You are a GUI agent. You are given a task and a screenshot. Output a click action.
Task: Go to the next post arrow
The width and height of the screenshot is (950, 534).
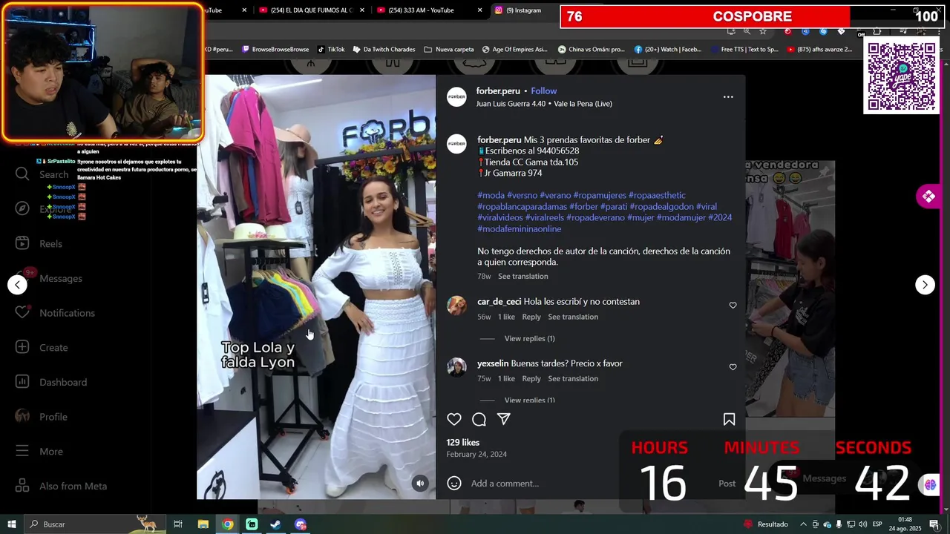[x=925, y=285]
